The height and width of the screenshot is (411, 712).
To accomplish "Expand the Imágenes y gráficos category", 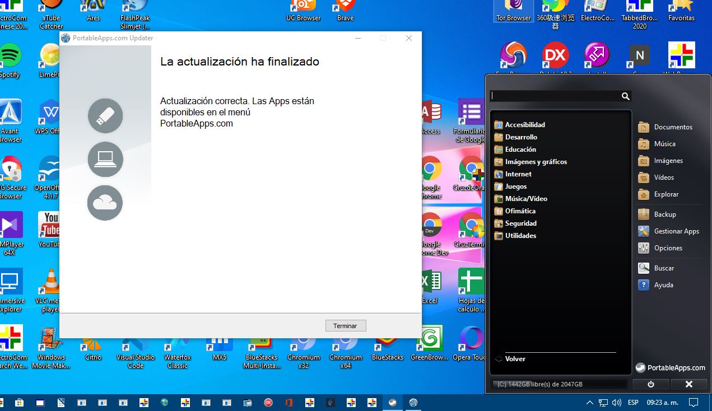I will 536,162.
